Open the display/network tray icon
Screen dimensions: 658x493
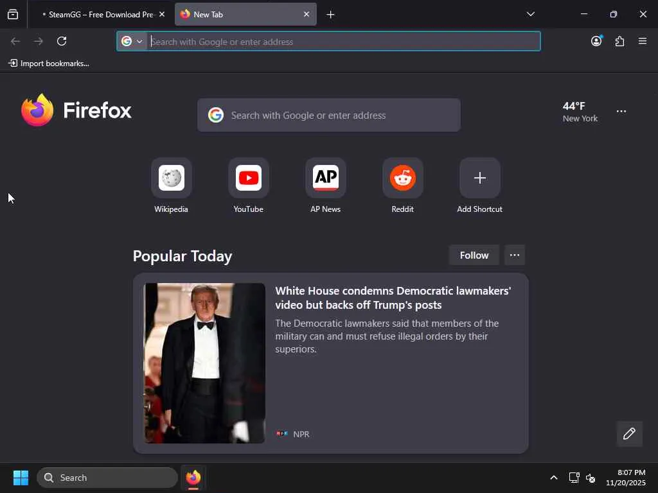[x=574, y=478]
